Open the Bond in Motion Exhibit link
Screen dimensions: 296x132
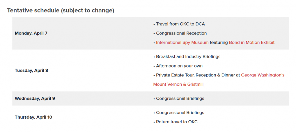251,43
